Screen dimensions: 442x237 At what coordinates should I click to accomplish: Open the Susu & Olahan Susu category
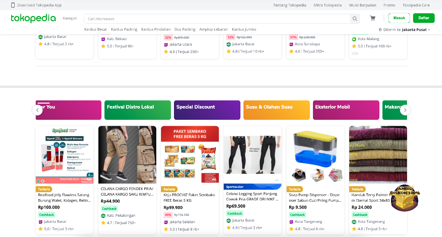pos(277,110)
